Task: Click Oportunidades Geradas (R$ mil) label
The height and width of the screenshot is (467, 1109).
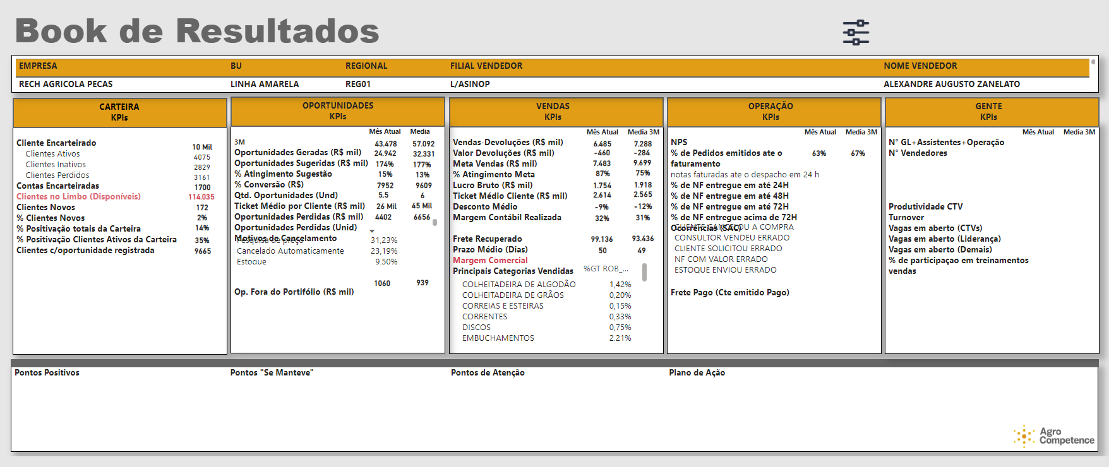Action: click(x=298, y=153)
